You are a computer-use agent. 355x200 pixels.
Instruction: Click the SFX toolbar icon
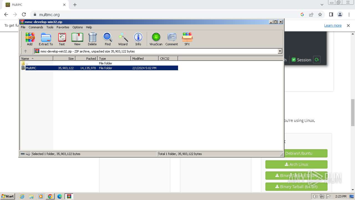[x=187, y=39]
